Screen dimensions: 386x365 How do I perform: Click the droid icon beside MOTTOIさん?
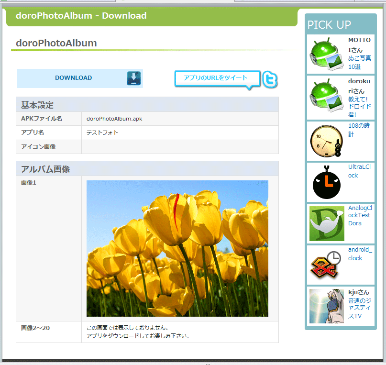tap(327, 54)
